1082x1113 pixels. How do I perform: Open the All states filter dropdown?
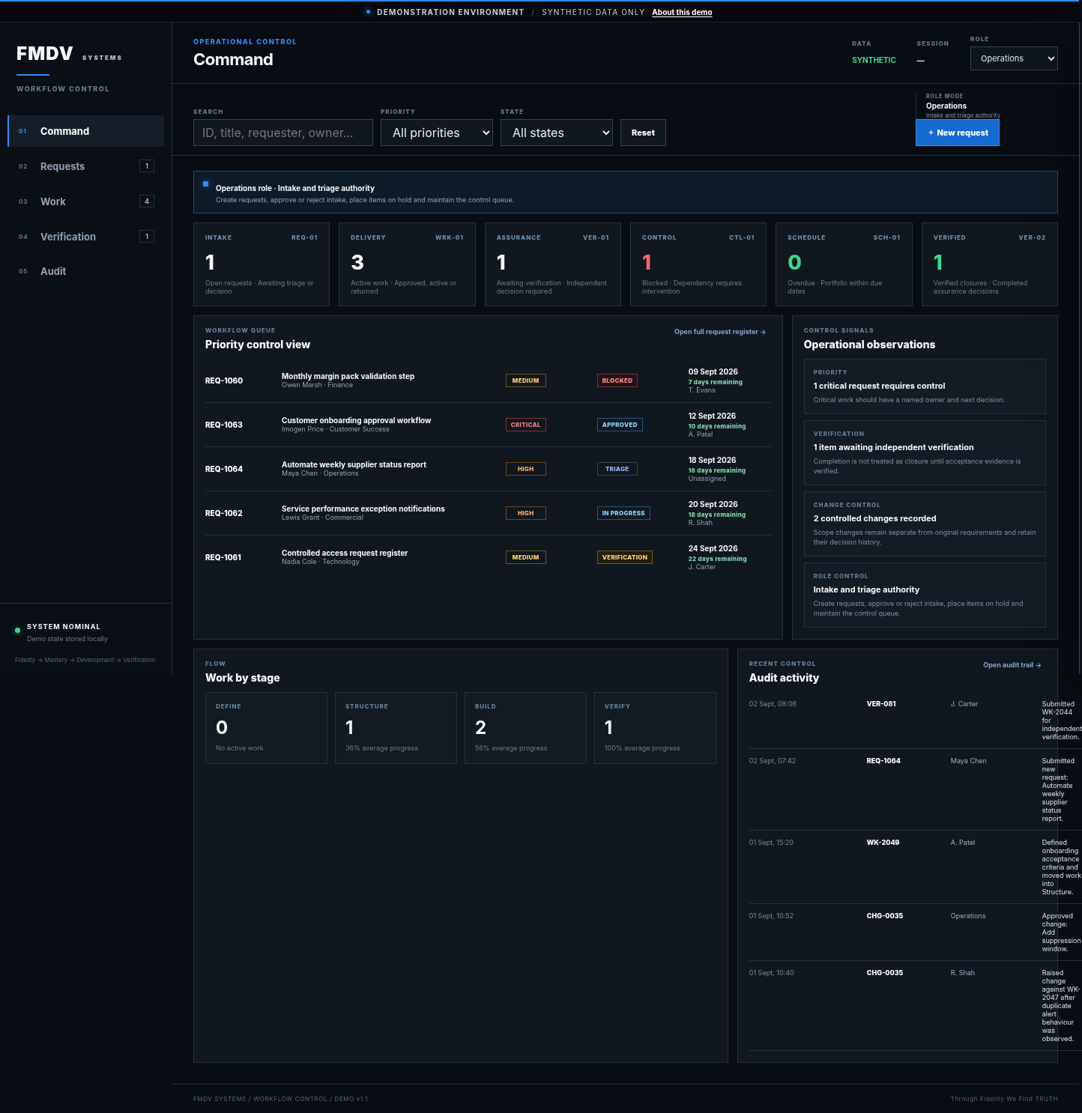pos(557,133)
